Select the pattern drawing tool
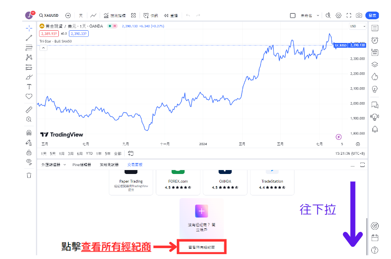The height and width of the screenshot is (259, 391). click(x=29, y=57)
